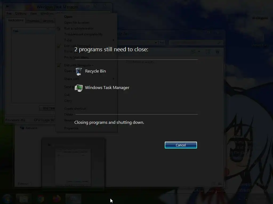Cancel the shutdown with the Cancel button
This screenshot has width=273, height=204.
pyautogui.click(x=181, y=145)
